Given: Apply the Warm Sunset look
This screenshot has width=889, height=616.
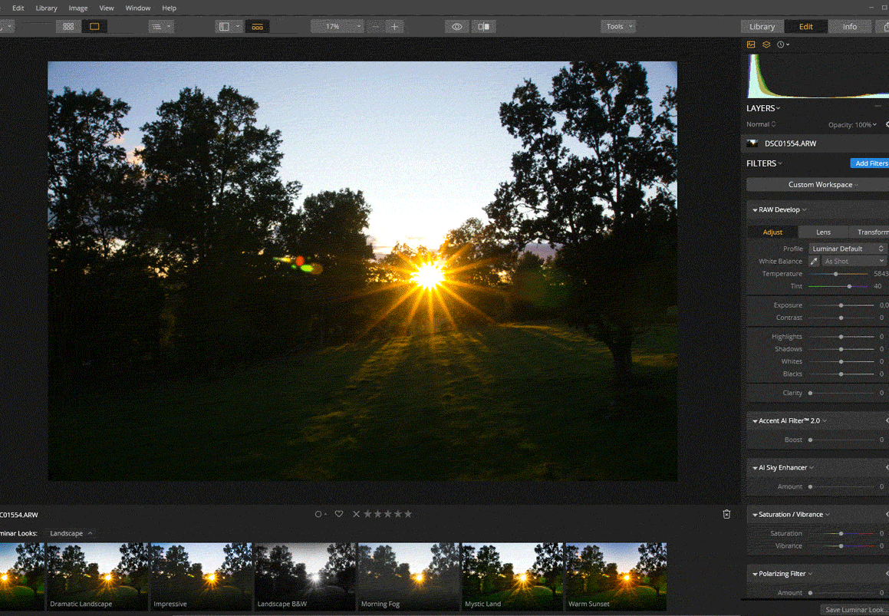Looking at the screenshot, I should (616, 576).
